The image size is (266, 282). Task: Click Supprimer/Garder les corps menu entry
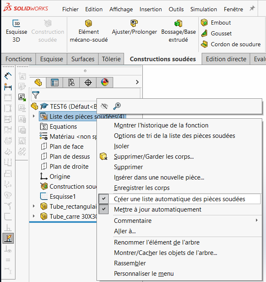click(x=154, y=157)
